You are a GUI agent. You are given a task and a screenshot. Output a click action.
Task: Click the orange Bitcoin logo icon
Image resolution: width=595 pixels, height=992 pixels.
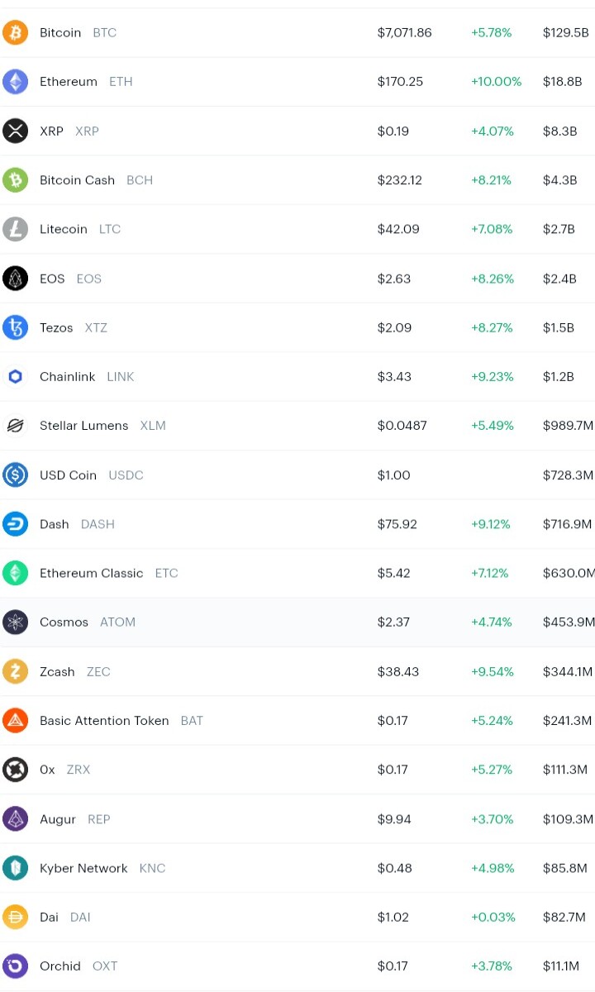point(15,33)
